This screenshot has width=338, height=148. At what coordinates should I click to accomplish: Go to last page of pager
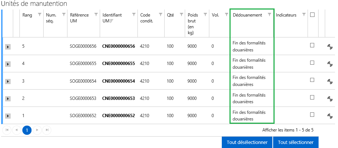coord(47,130)
